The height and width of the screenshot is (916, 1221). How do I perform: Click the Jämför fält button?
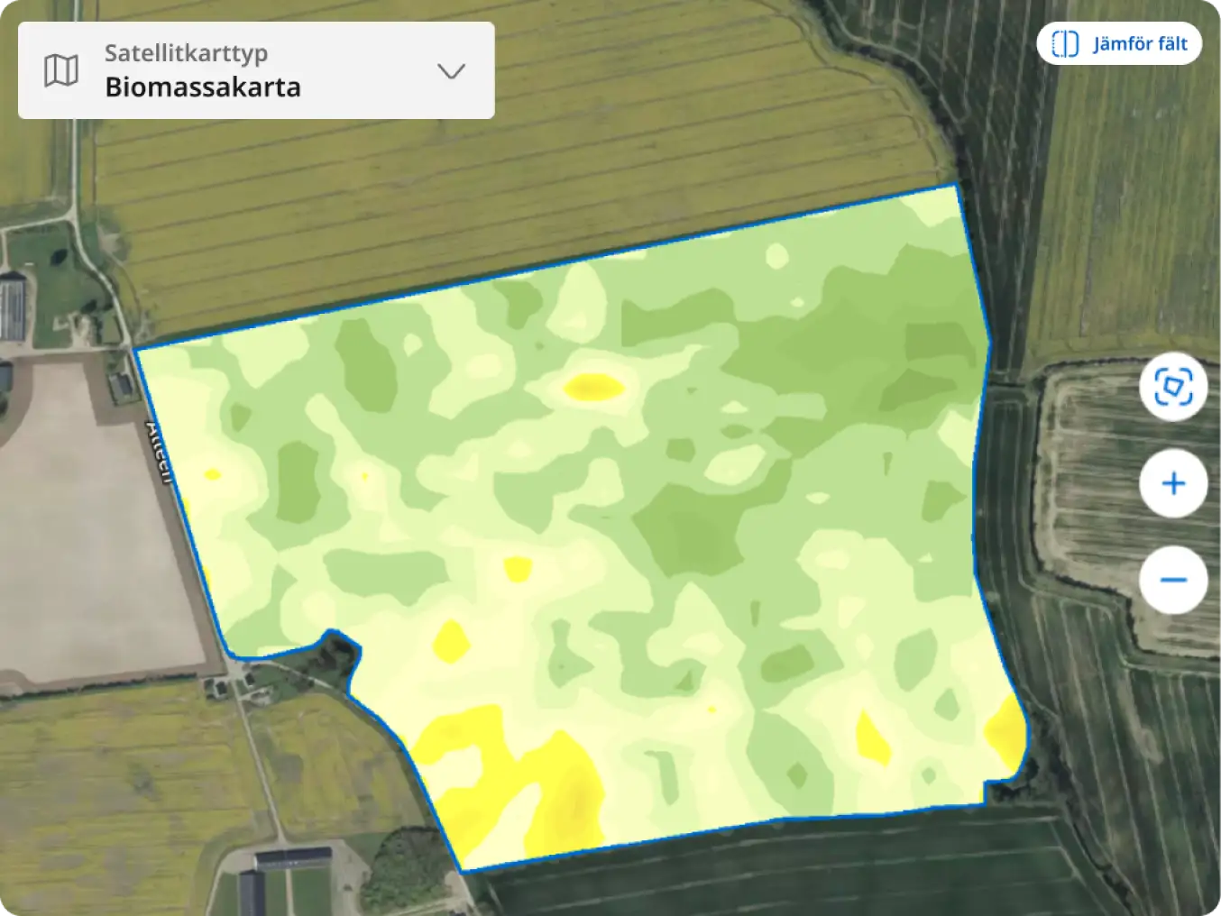pyautogui.click(x=1119, y=43)
